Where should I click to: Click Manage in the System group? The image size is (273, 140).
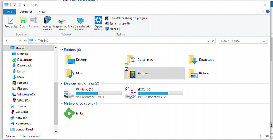pos(112,29)
